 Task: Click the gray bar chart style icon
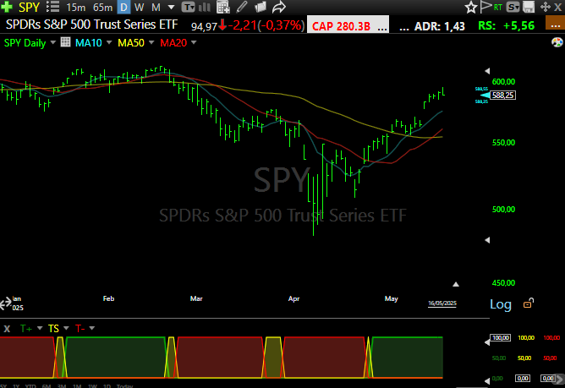(x=205, y=7)
